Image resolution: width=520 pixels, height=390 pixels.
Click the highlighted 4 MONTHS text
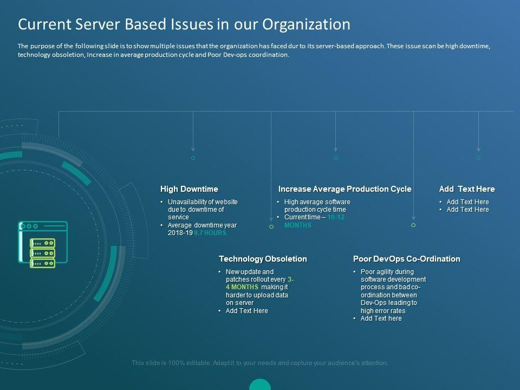(242, 287)
